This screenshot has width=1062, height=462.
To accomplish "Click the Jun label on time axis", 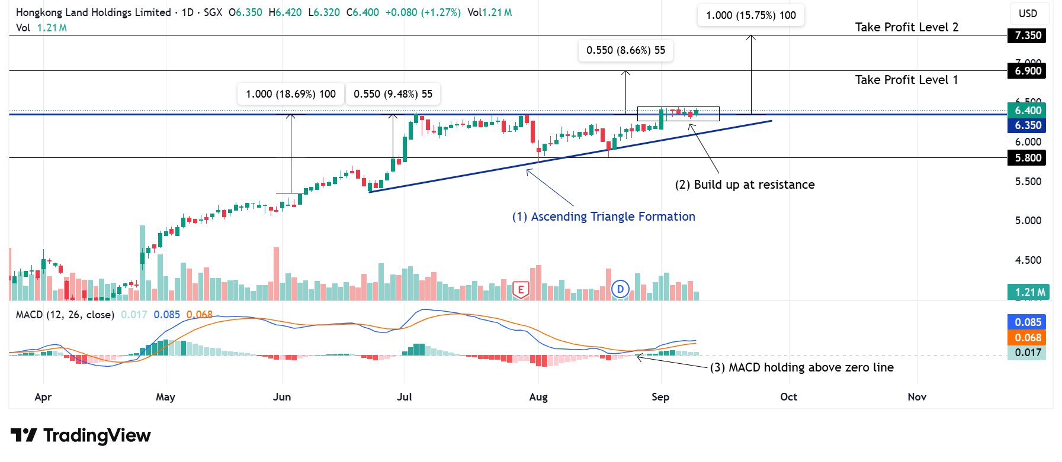I will pos(282,397).
